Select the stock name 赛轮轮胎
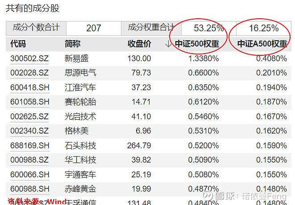This screenshot has height=205, width=295. (x=80, y=102)
